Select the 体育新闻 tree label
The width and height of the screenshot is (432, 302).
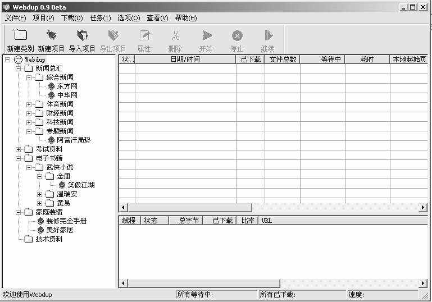pyautogui.click(x=60, y=104)
